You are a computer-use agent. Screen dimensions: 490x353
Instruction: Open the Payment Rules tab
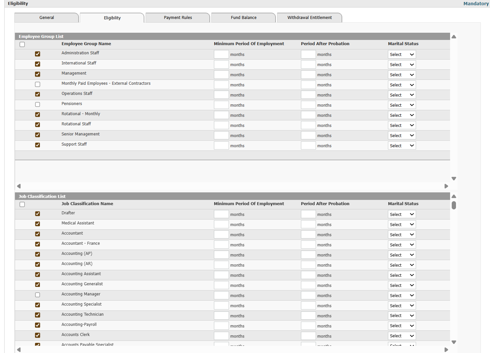click(x=178, y=18)
